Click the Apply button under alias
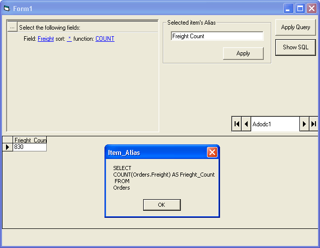This screenshot has width=320, height=248. pos(243,53)
